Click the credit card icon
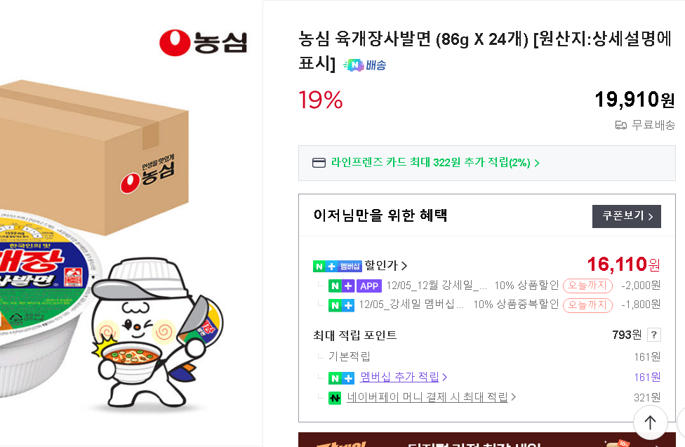This screenshot has height=447, width=685. [x=319, y=163]
